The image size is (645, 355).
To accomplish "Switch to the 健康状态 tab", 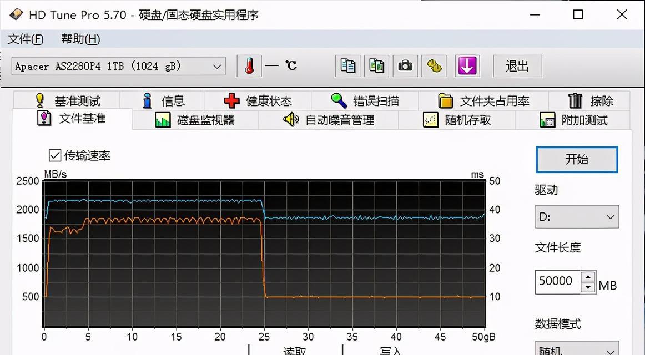I will [x=258, y=100].
